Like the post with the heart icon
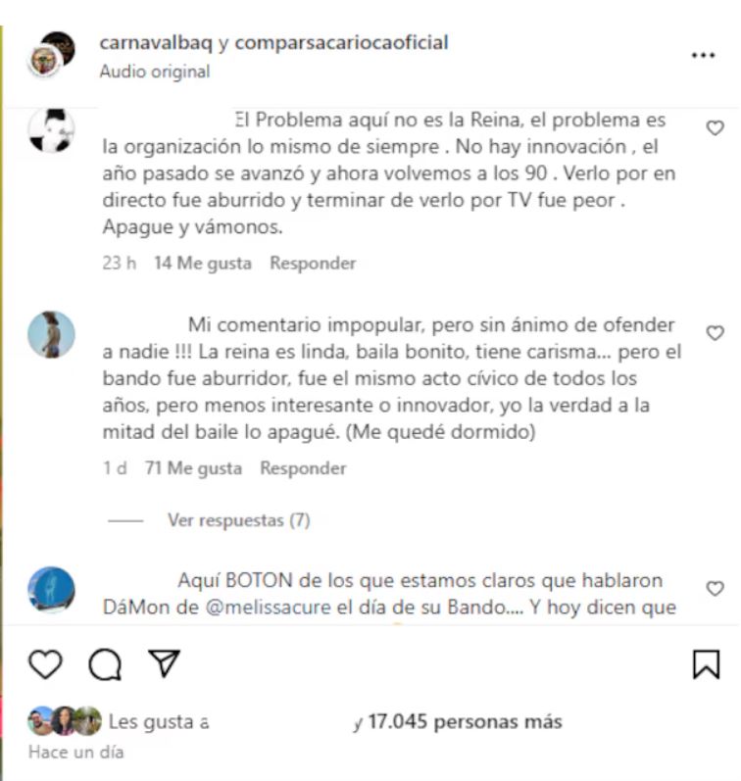The width and height of the screenshot is (741, 781). pos(45,664)
